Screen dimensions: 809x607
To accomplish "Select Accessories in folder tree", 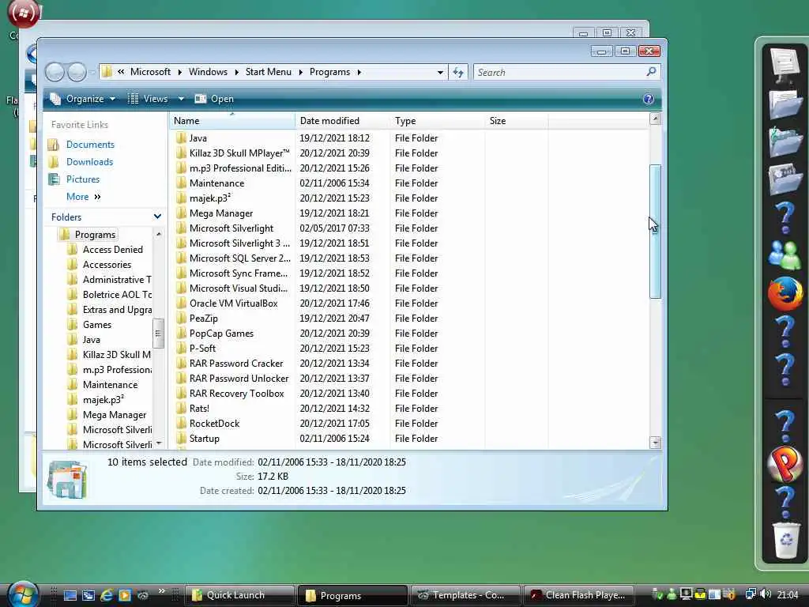I will [x=107, y=265].
